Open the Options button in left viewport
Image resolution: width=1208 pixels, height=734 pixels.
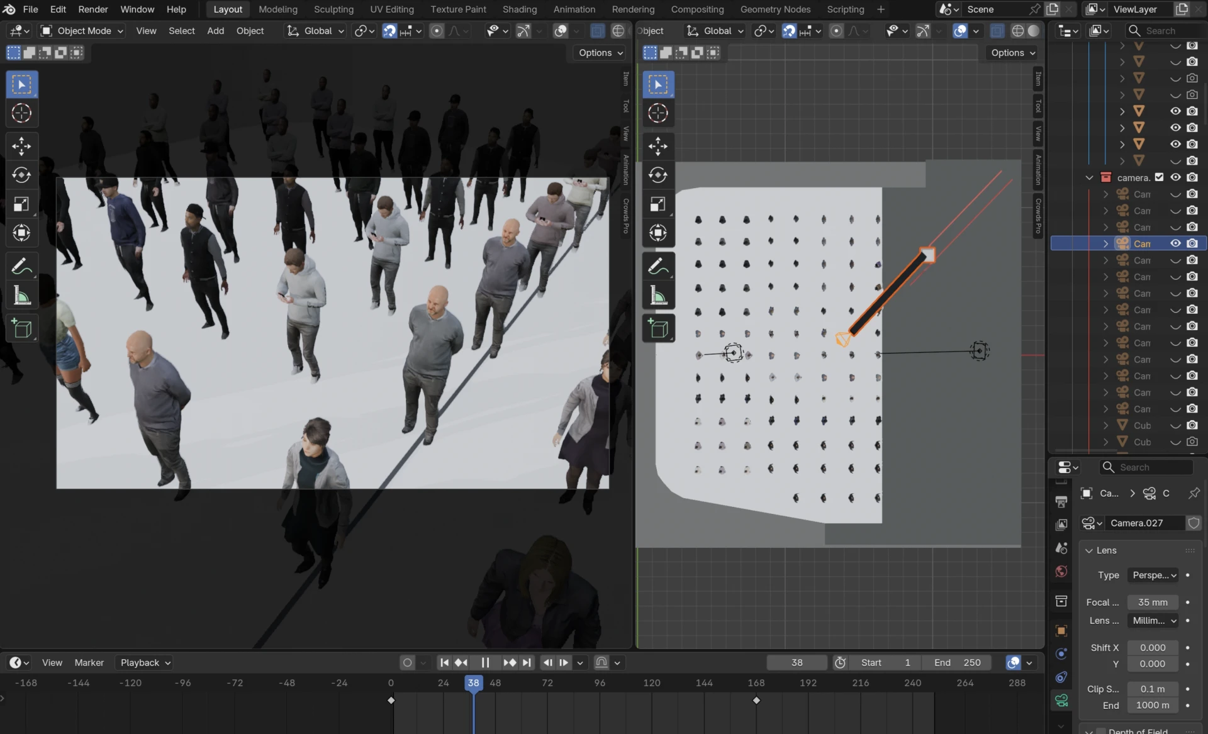coord(600,53)
